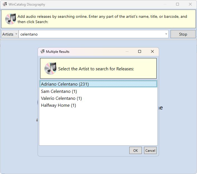Image resolution: width=197 pixels, height=174 pixels.
Task: Close the WinCatalog Discography window
Action: [x=190, y=4]
